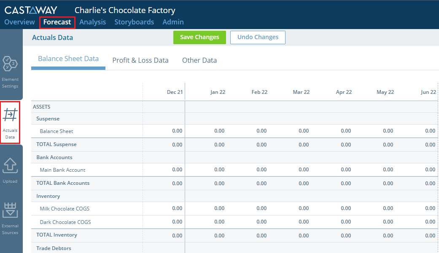Click the Castaway logo

pos(31,11)
